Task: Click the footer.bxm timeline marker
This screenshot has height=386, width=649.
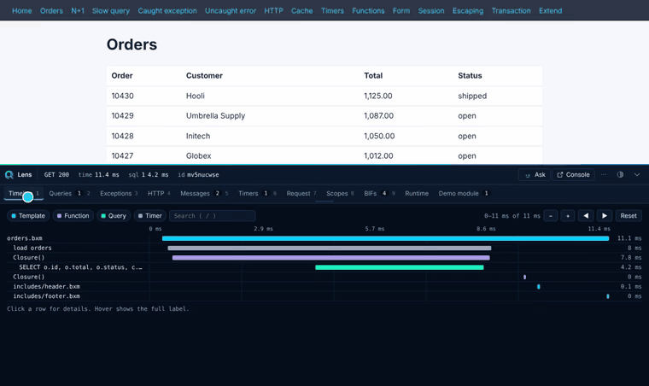Action: (x=608, y=296)
